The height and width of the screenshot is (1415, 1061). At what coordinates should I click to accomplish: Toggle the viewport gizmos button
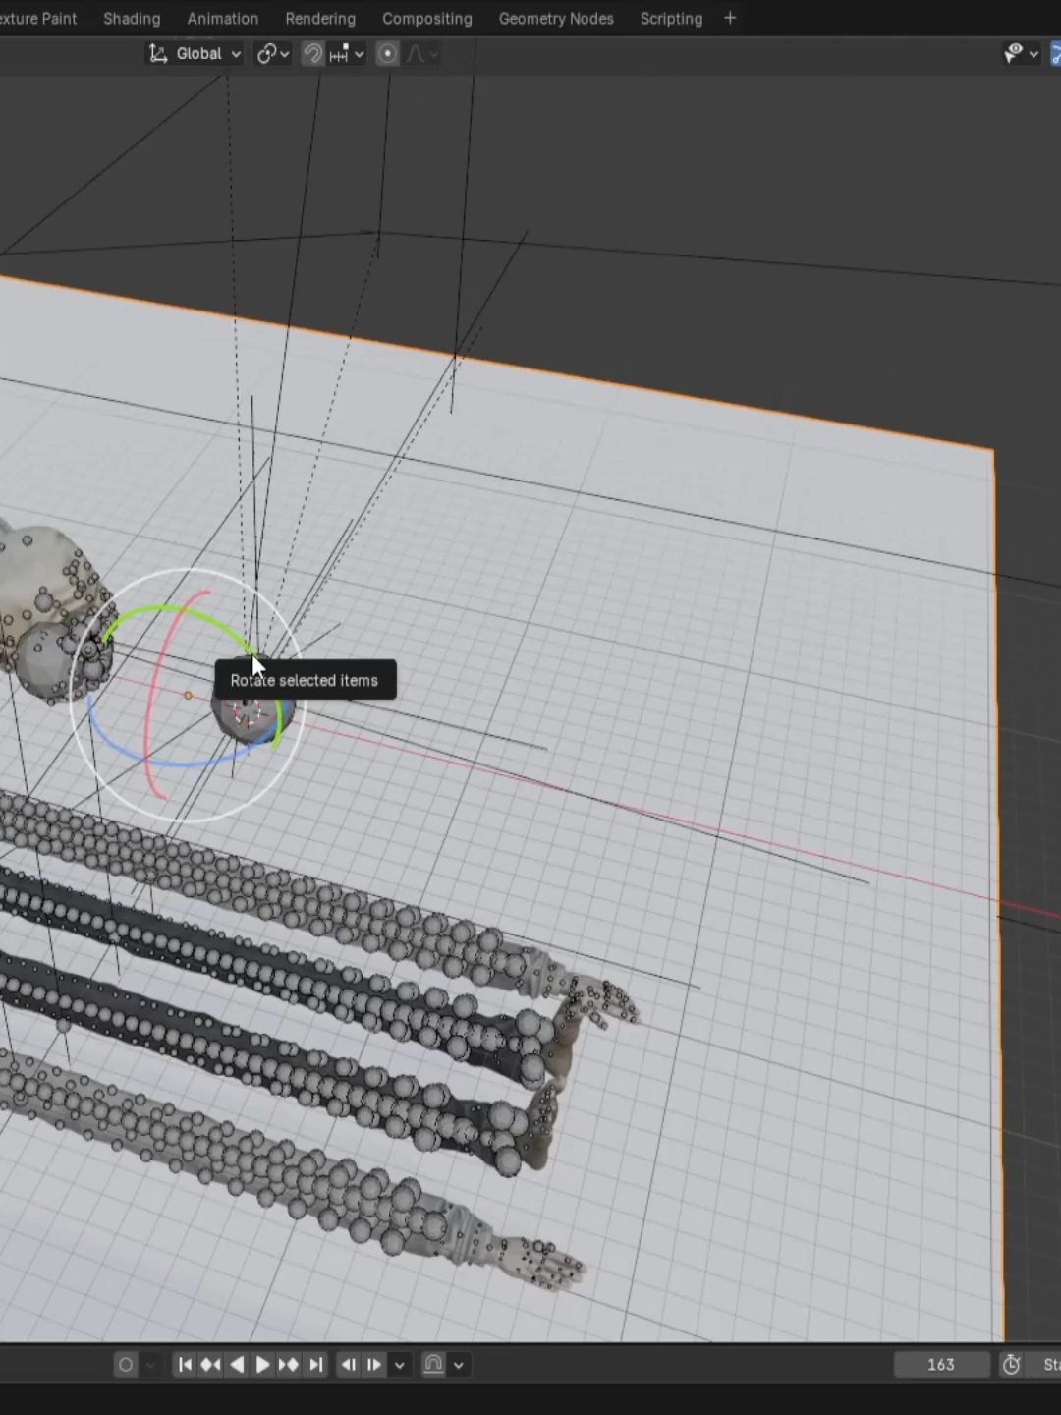[1056, 54]
